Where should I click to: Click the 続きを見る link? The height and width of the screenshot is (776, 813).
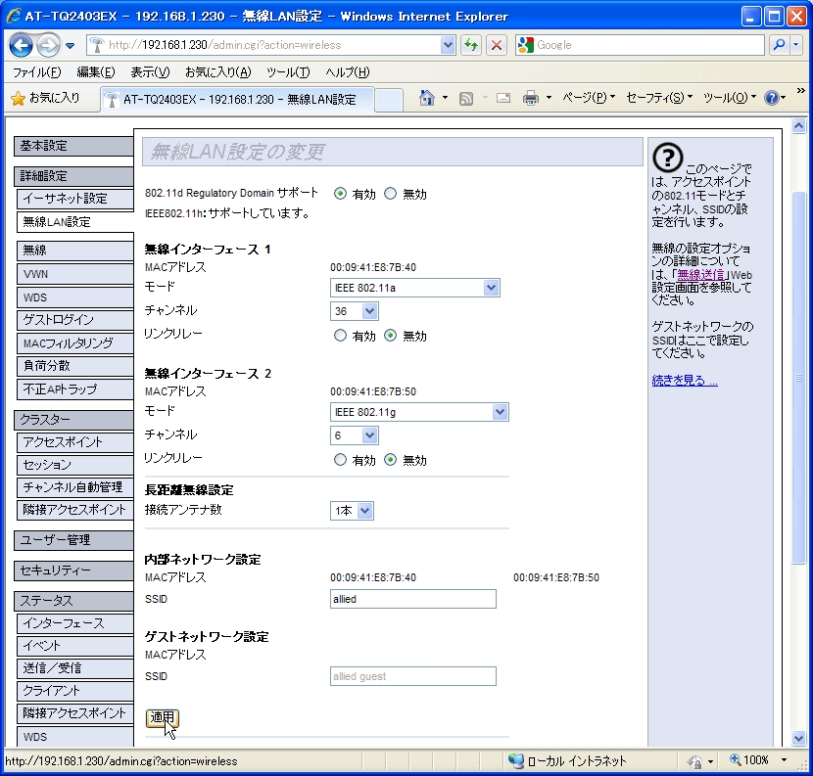pyautogui.click(x=685, y=381)
